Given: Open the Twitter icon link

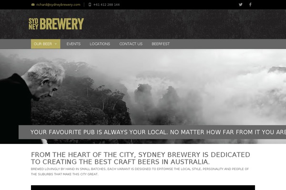Looking at the screenshot, I should 241,5.
